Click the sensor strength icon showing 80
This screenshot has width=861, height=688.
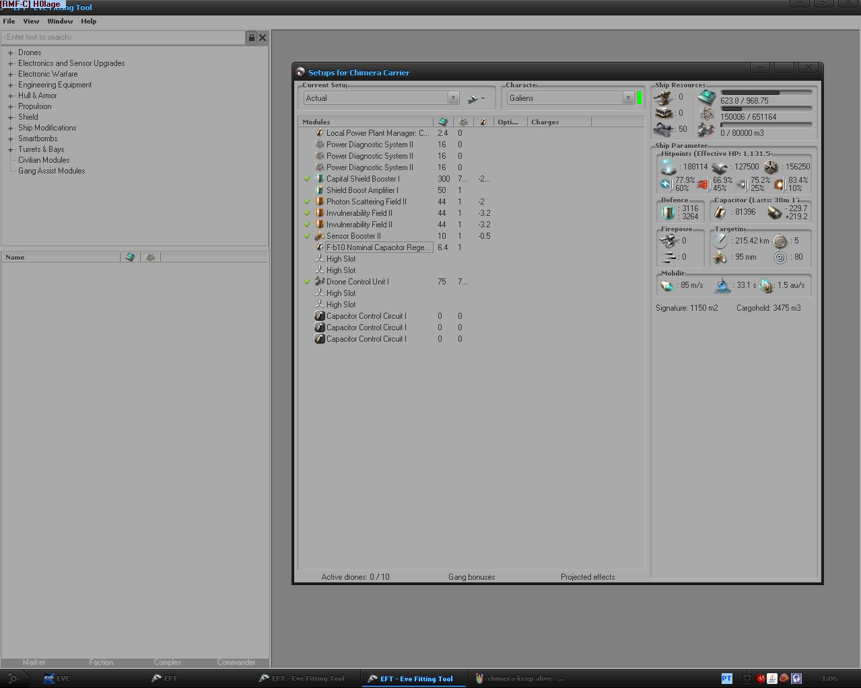coord(780,257)
